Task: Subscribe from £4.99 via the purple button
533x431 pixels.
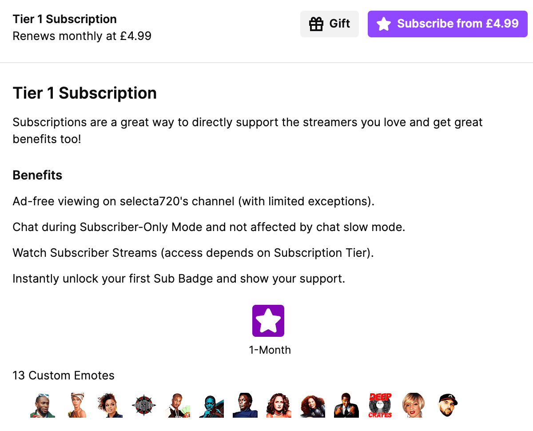Action: click(447, 24)
